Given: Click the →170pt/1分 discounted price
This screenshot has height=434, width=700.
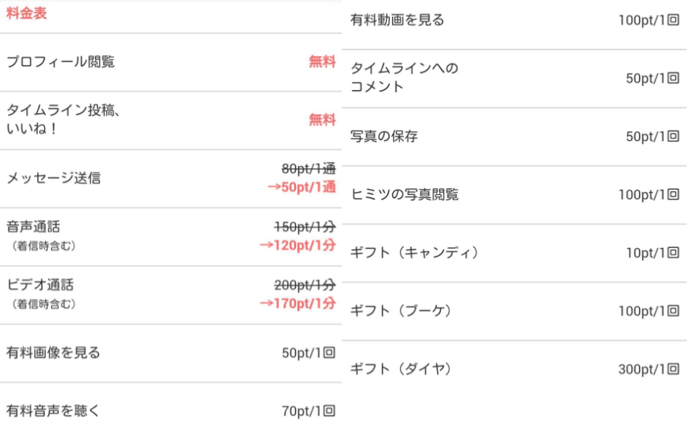Looking at the screenshot, I should [x=298, y=303].
